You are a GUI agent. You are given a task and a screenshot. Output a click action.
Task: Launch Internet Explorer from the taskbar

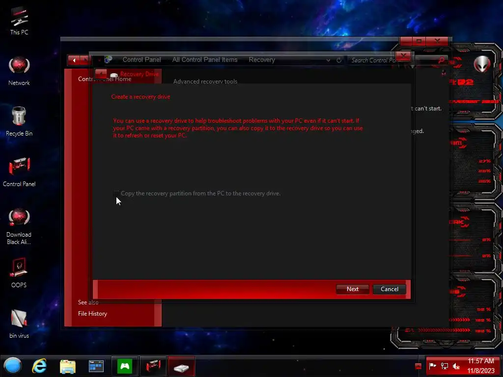point(39,366)
